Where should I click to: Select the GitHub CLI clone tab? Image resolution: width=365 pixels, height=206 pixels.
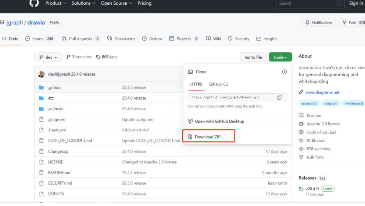pyautogui.click(x=219, y=84)
